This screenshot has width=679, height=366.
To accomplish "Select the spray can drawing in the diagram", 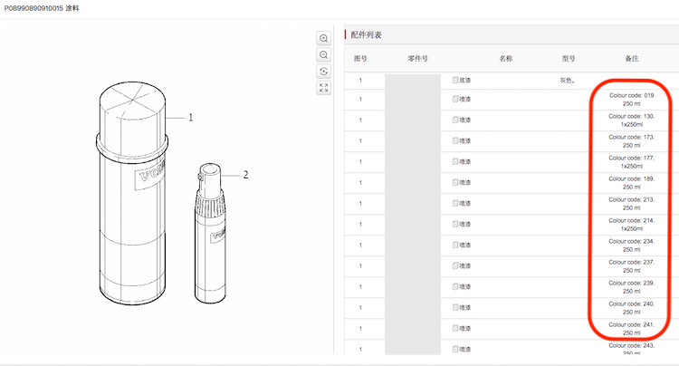I will point(132,193).
